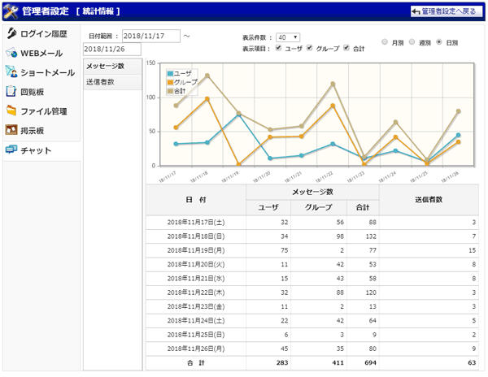Click the グループ column header
This screenshot has width=488, height=377.
pos(319,207)
